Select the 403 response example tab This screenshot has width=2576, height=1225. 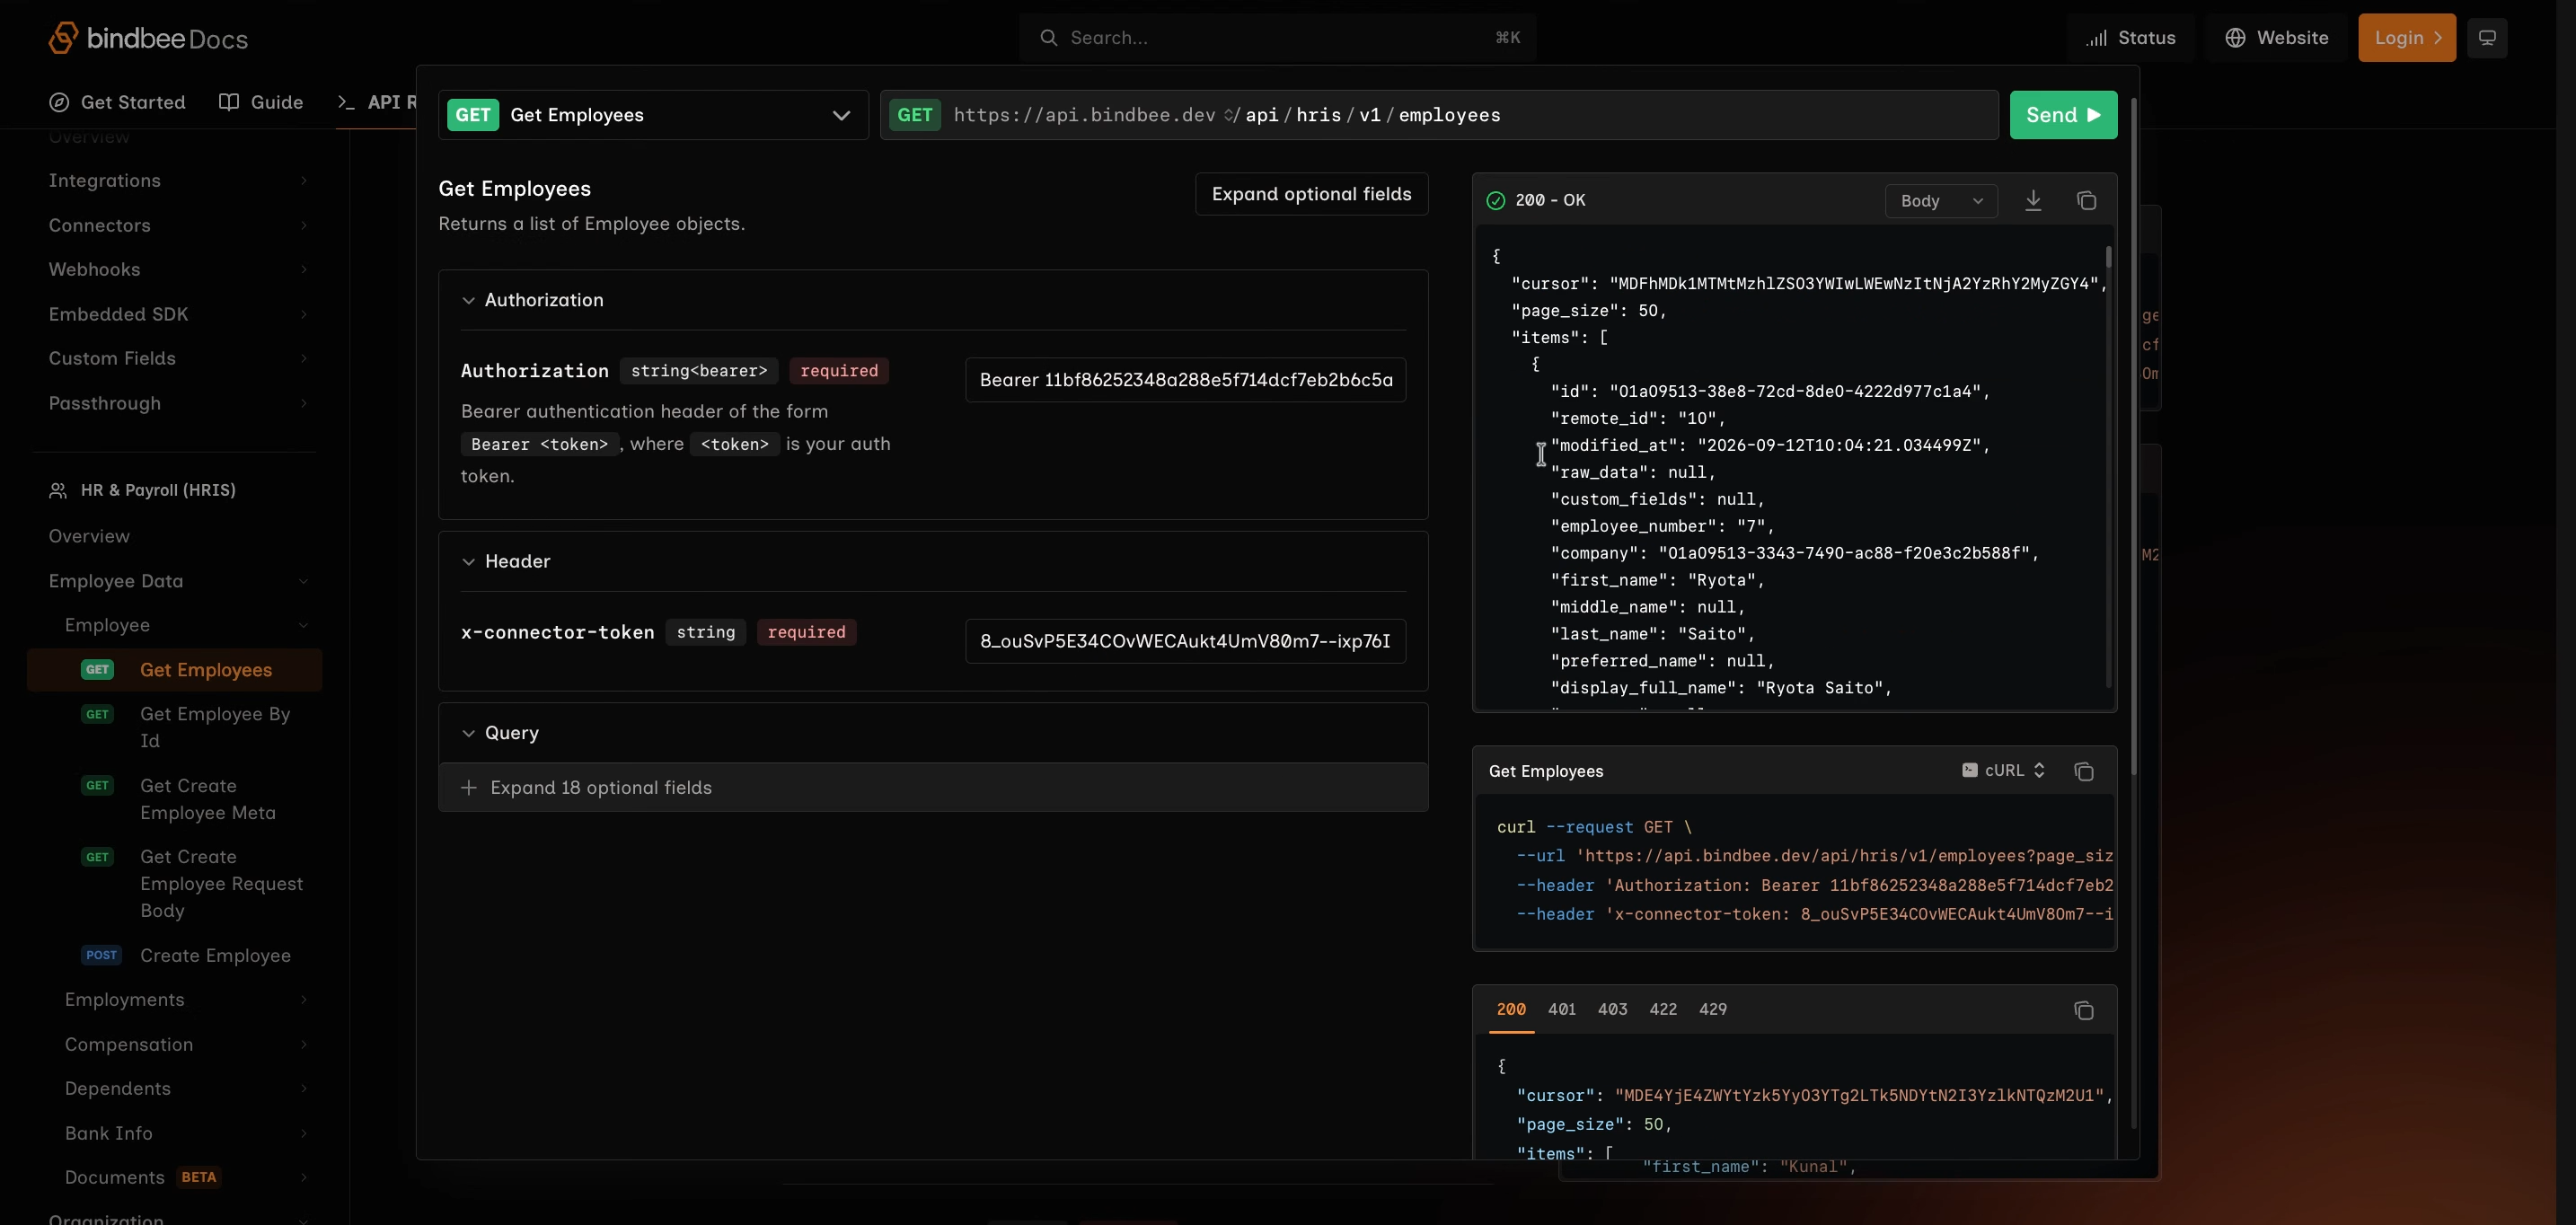[1612, 1010]
